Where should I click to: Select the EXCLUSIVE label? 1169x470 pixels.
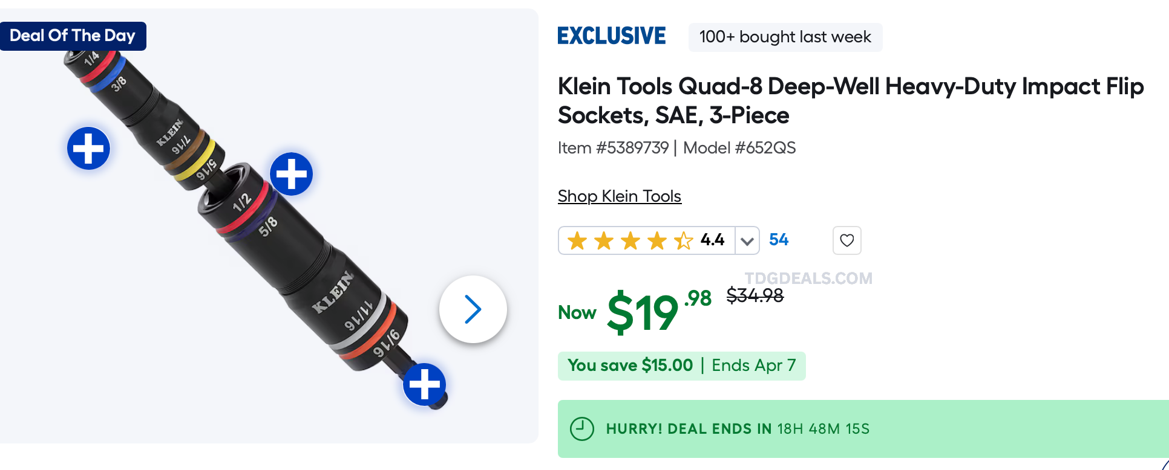tap(611, 36)
